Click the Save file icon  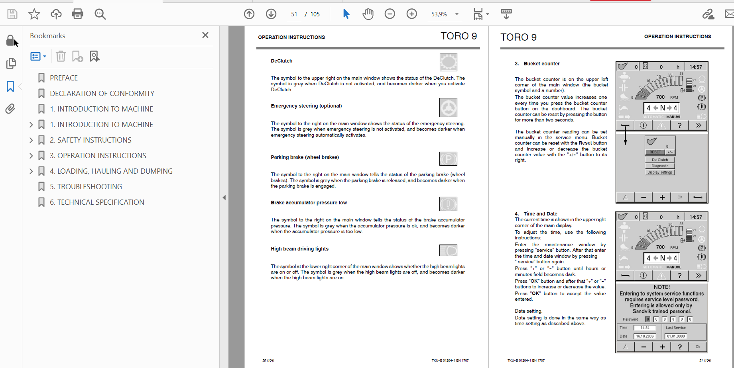point(12,14)
